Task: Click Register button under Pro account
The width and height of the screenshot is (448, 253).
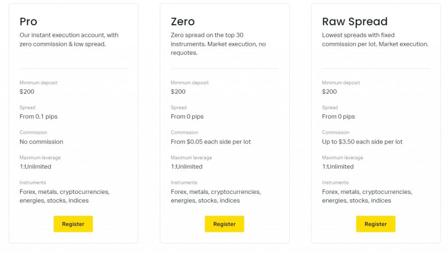Action: 73,224
